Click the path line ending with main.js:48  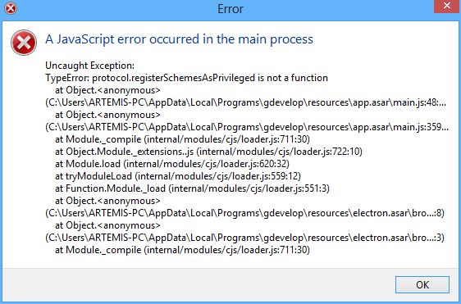point(246,102)
